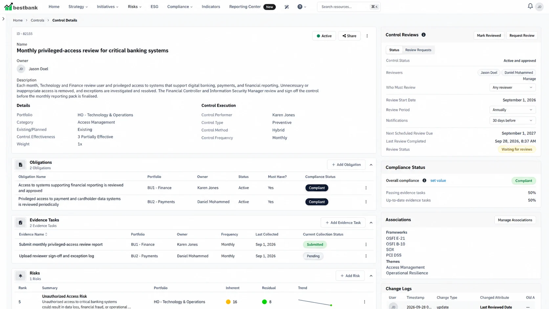The width and height of the screenshot is (549, 309).
Task: Open the Risks navigation menu
Action: point(135,7)
